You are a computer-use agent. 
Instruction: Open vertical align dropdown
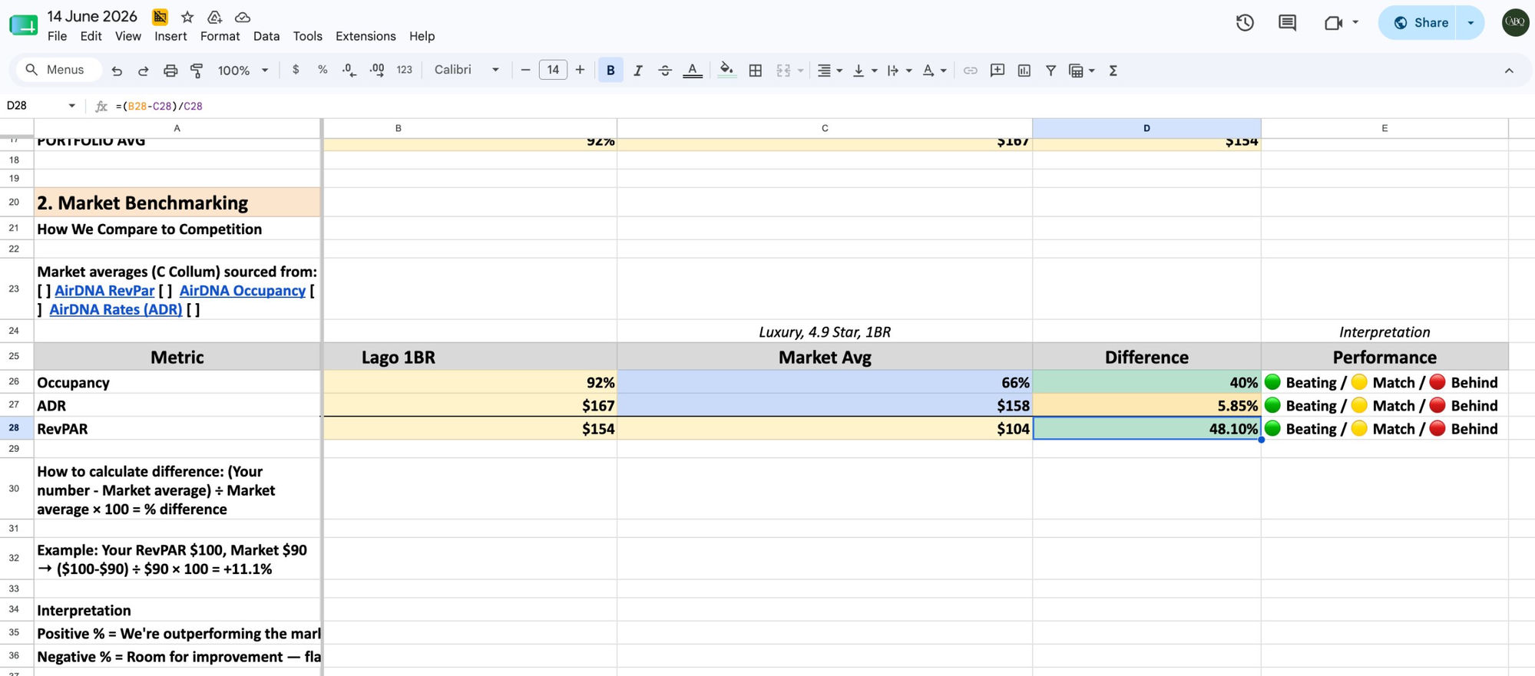(865, 71)
